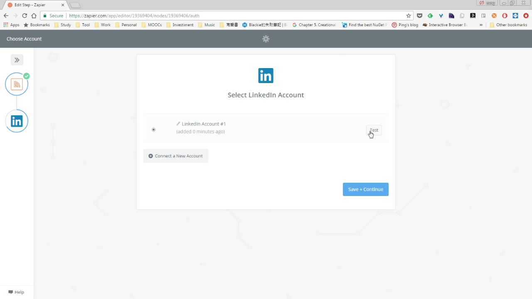Viewport: 532px width, 299px height.
Task: Open the Study bookmarks folder
Action: click(x=63, y=25)
